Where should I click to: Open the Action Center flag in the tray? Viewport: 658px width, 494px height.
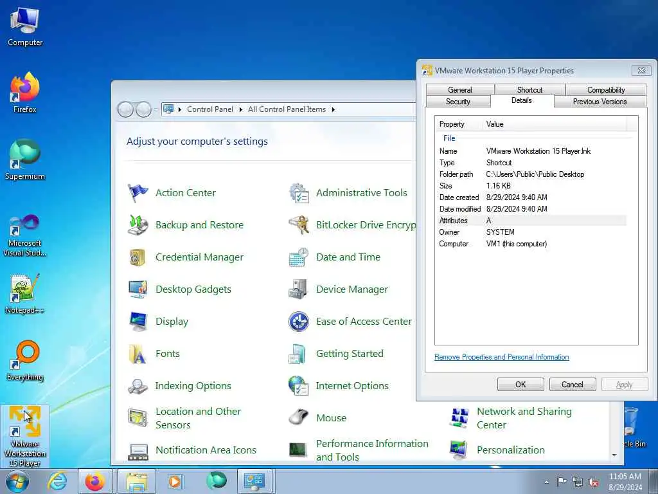click(x=562, y=482)
